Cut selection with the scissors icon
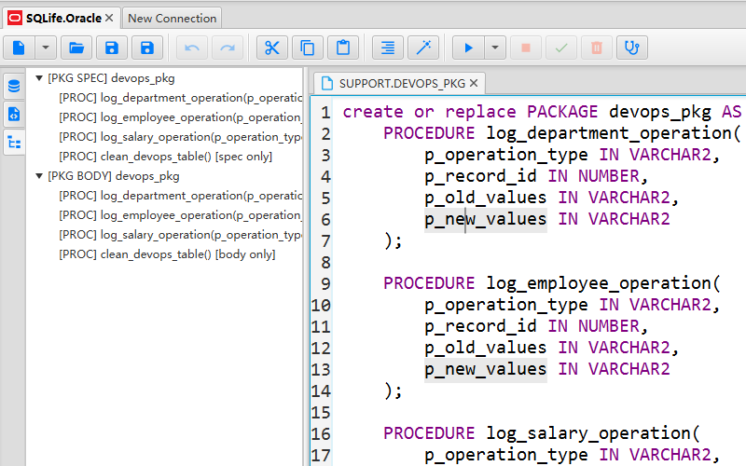 tap(271, 48)
